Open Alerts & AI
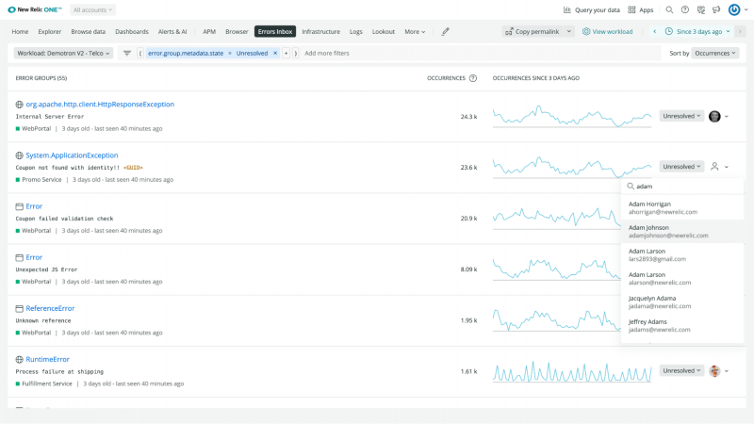The image size is (754, 424). tap(172, 32)
